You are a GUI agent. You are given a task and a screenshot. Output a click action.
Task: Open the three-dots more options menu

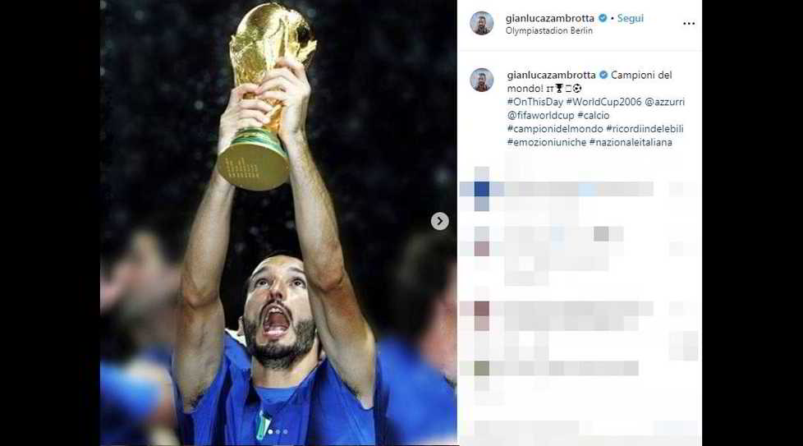click(x=689, y=24)
